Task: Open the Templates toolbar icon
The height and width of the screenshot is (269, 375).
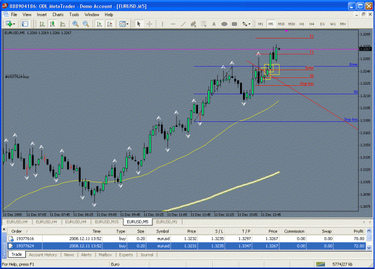Action: click(122, 23)
